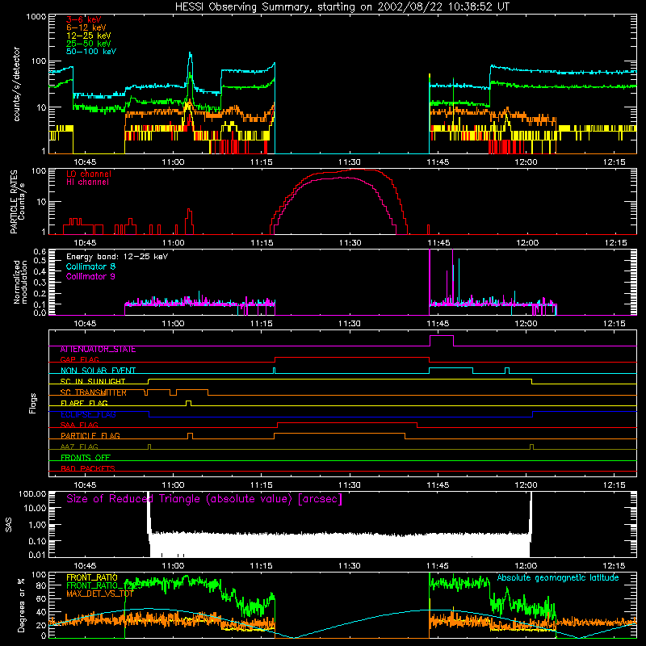The image size is (646, 646).
Task: Select the Collimator 9 legend label
Action: 90,276
